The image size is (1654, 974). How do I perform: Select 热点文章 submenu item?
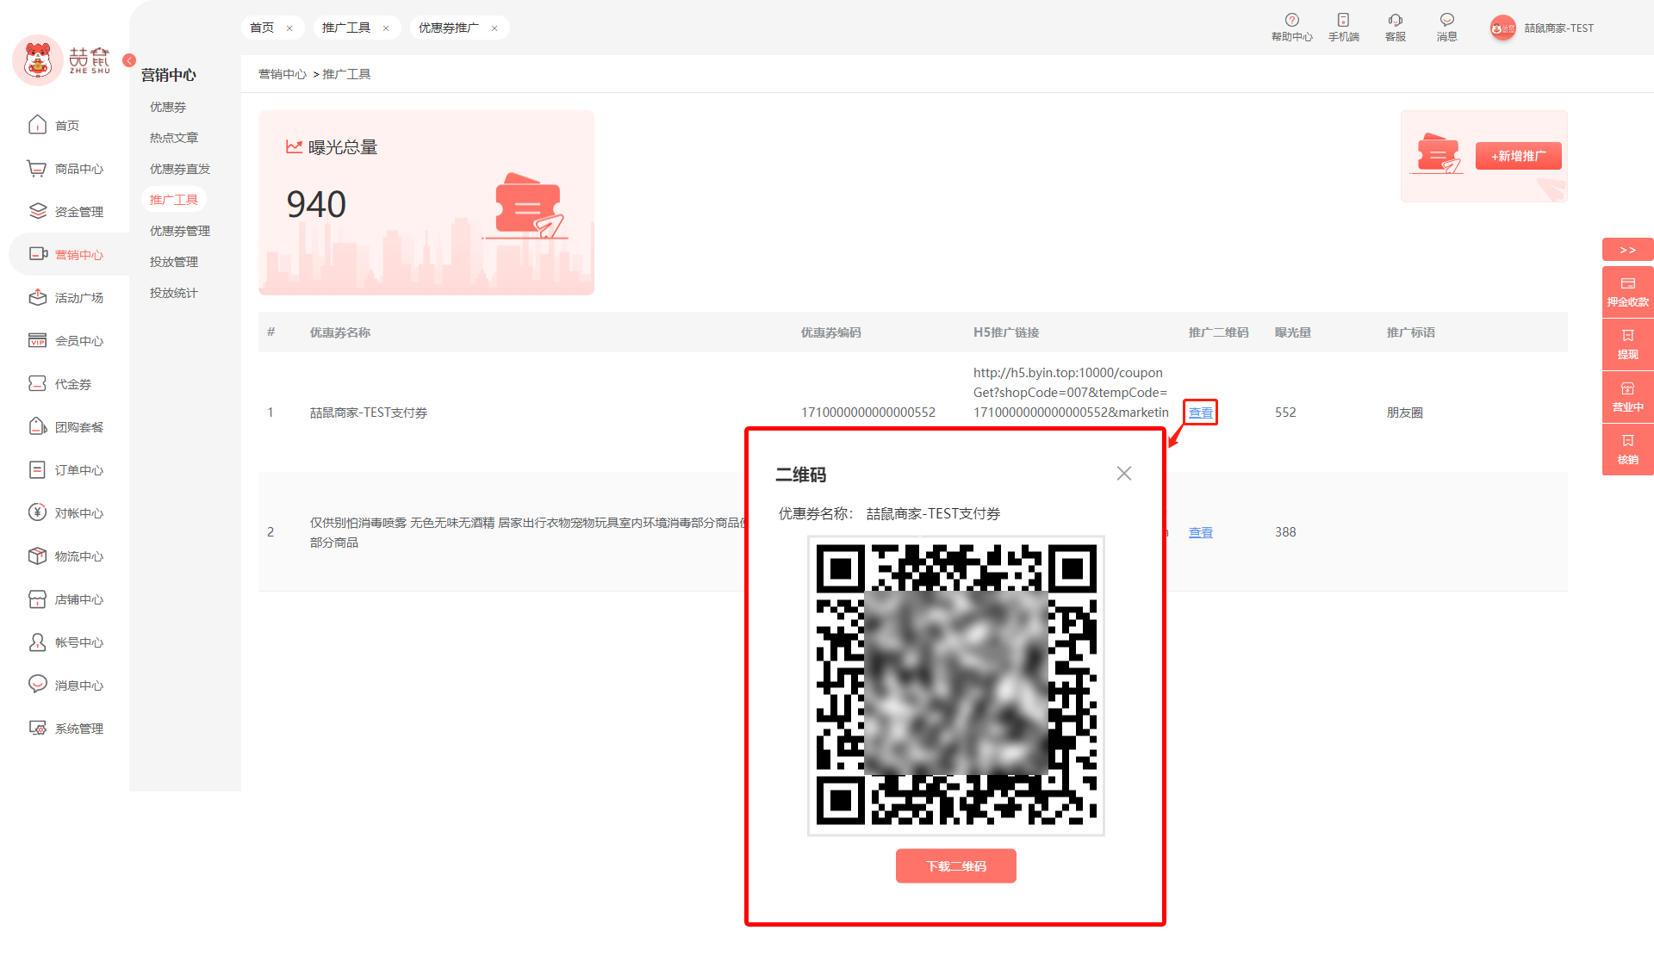[173, 138]
